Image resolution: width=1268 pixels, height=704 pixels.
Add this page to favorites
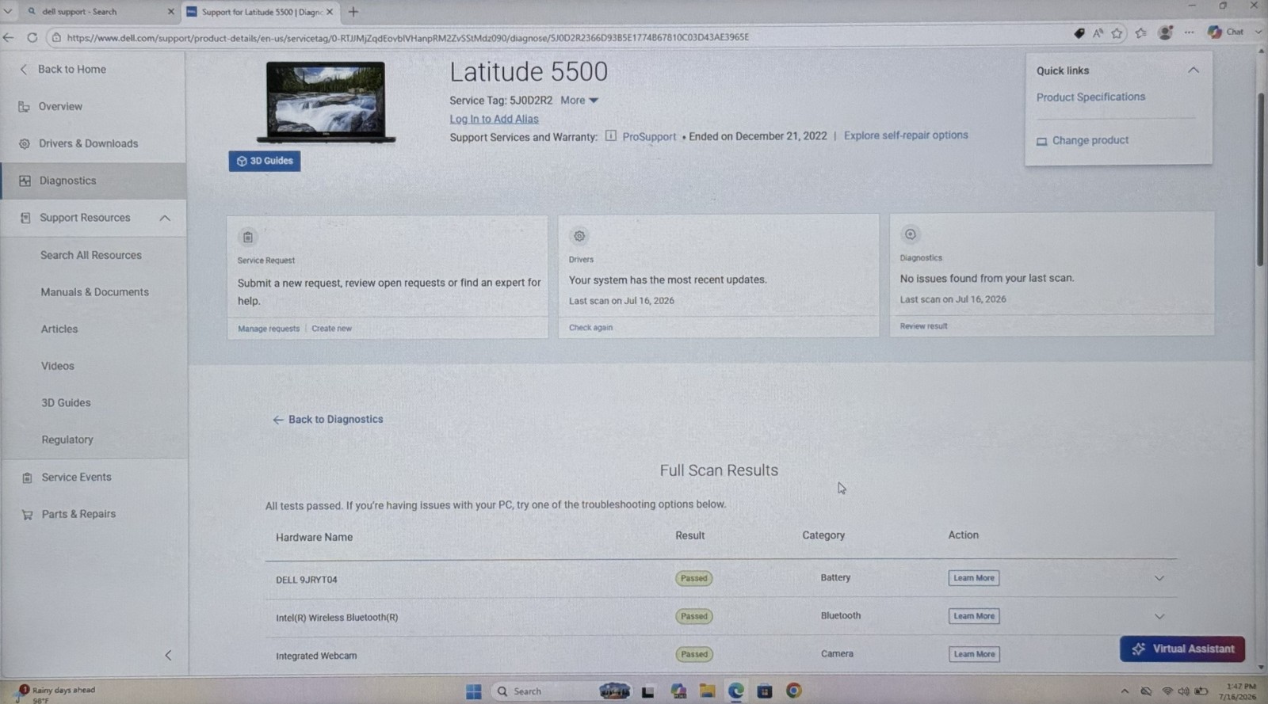1117,33
